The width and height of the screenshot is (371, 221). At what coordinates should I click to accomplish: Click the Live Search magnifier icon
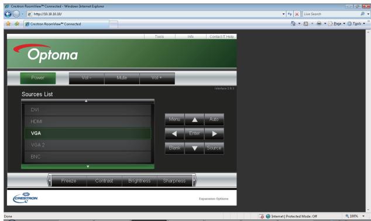(x=362, y=14)
